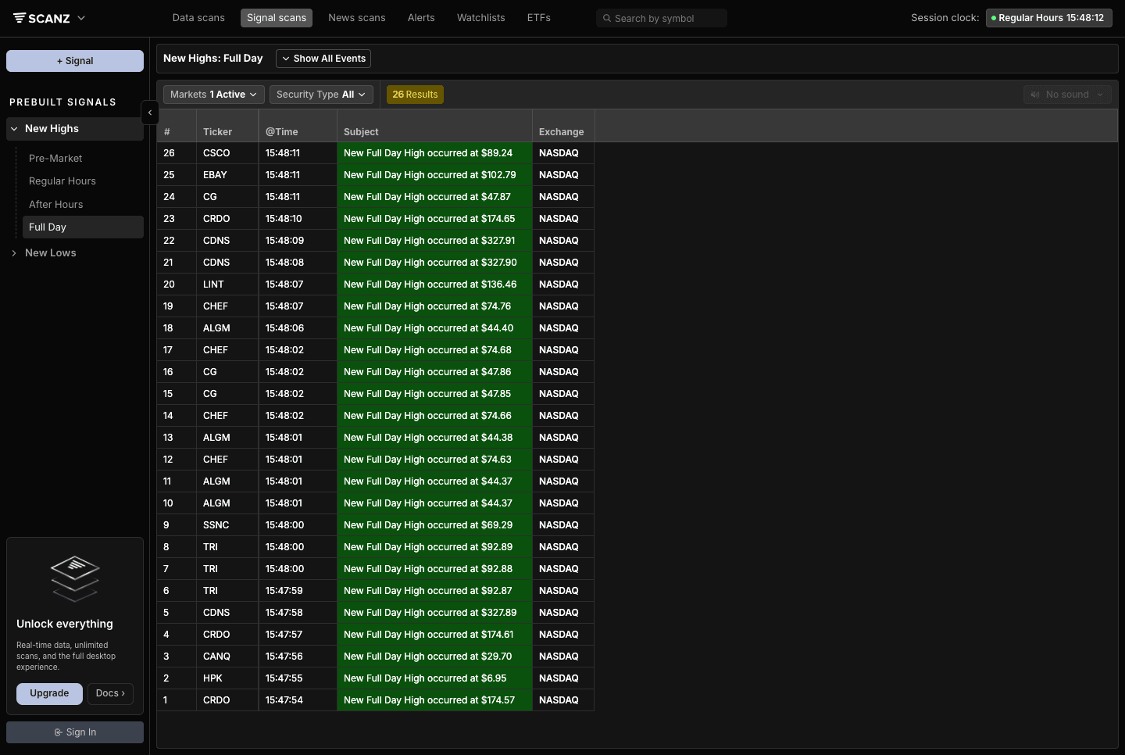Click the Sign In button
The image size is (1125, 755).
(75, 732)
